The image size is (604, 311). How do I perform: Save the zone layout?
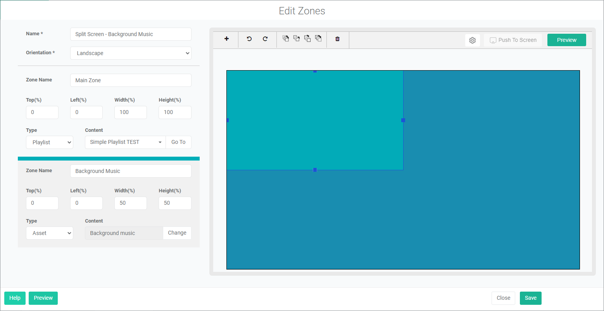coord(530,298)
